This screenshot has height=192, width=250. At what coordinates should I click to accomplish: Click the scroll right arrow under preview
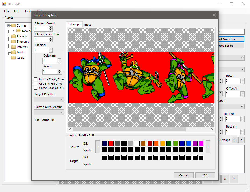coord(212,130)
